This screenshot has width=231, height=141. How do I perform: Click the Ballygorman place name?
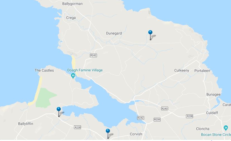[72, 4]
